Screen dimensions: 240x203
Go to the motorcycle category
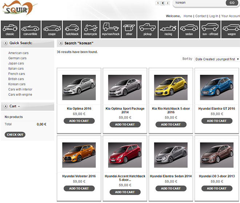(91, 29)
